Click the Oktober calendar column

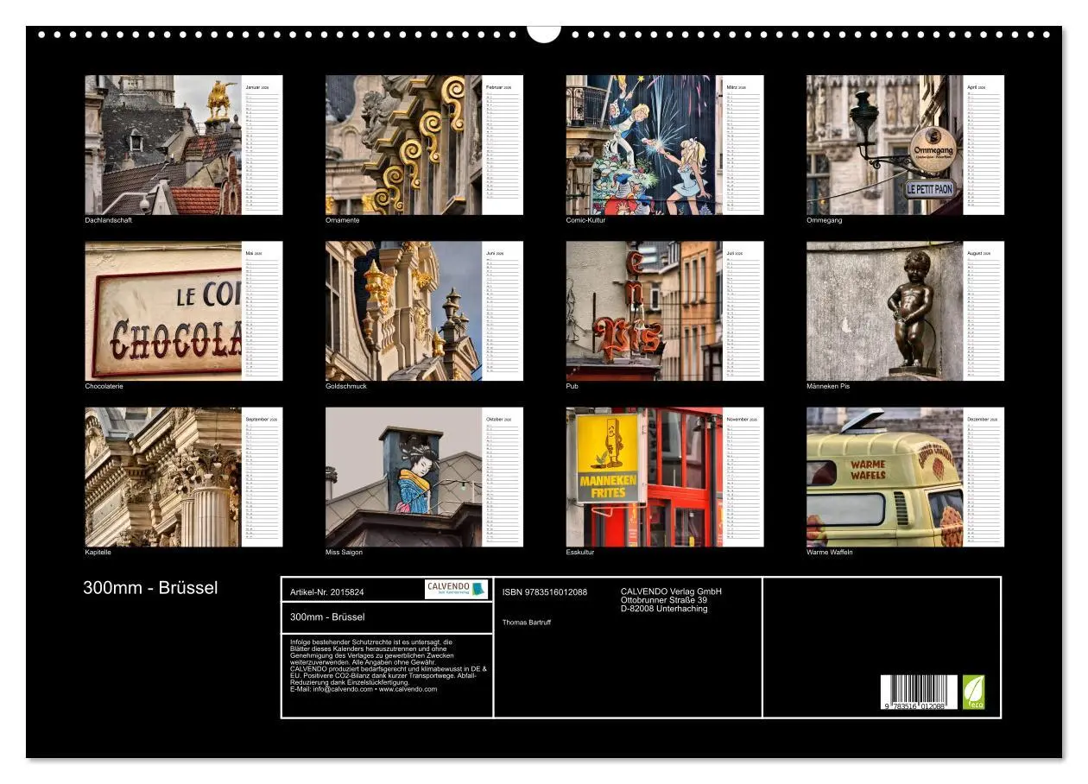point(503,477)
